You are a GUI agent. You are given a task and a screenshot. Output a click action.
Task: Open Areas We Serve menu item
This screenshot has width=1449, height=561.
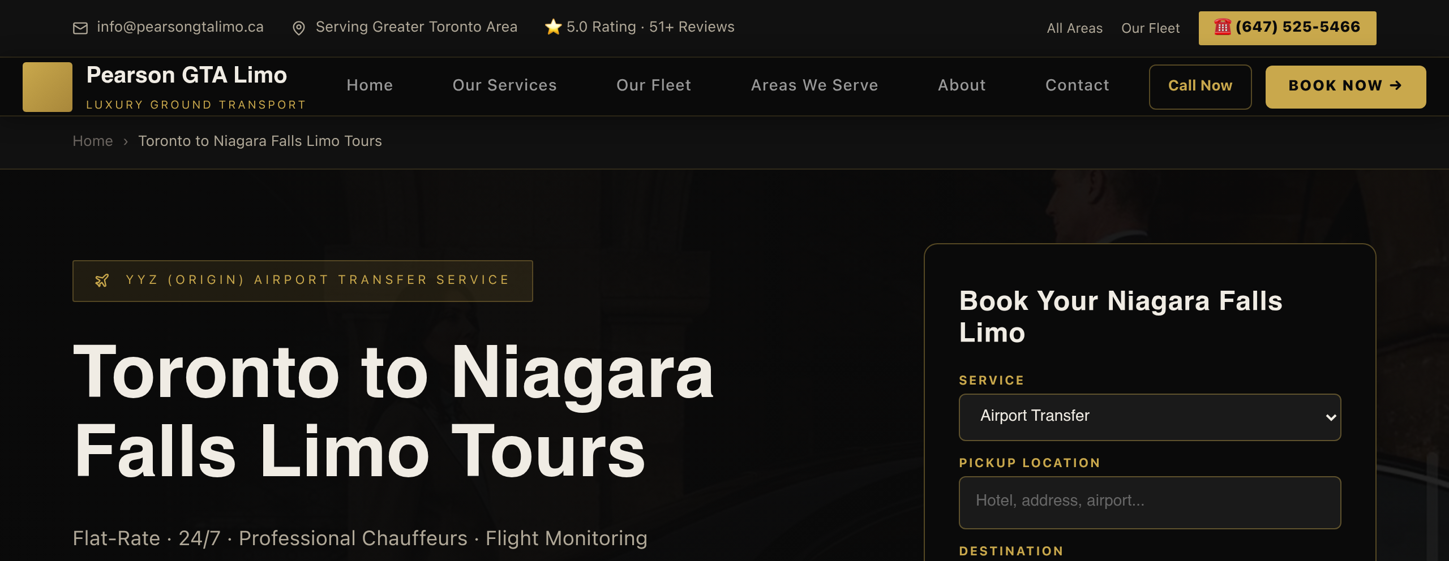coord(814,85)
